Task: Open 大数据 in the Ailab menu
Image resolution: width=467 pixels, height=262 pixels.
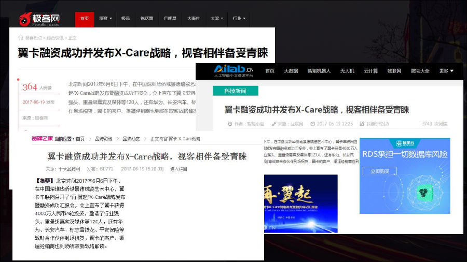Action: [291, 71]
